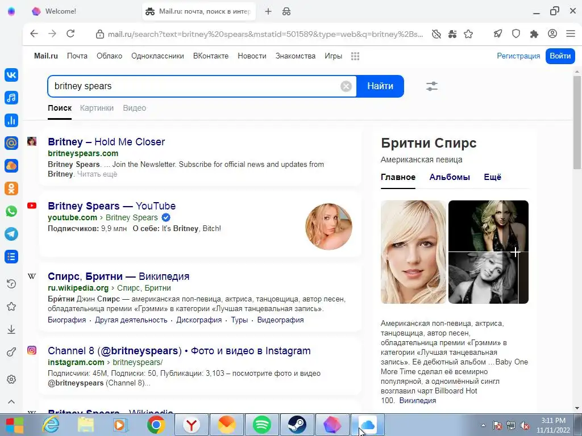This screenshot has height=436, width=582.
Task: Show hidden system tray icons
Action: [x=483, y=425]
